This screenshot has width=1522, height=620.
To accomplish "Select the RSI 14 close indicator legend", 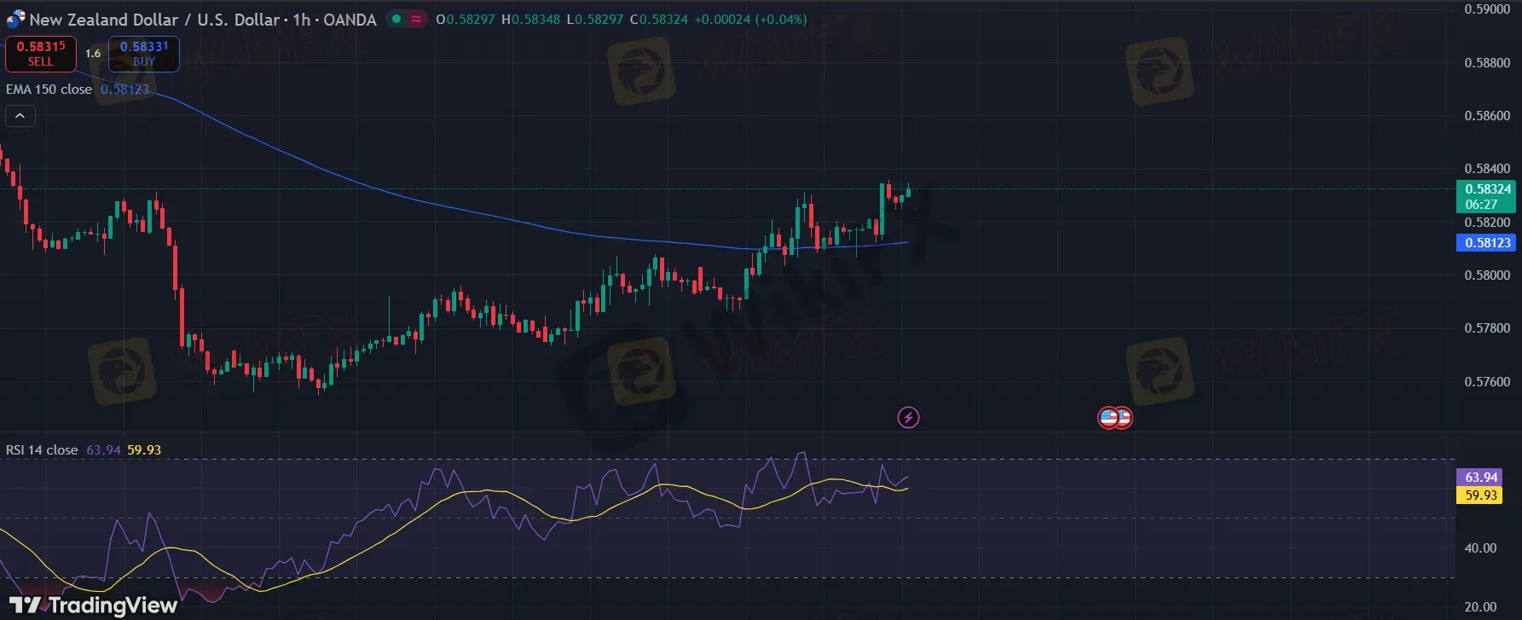I will pyautogui.click(x=42, y=450).
